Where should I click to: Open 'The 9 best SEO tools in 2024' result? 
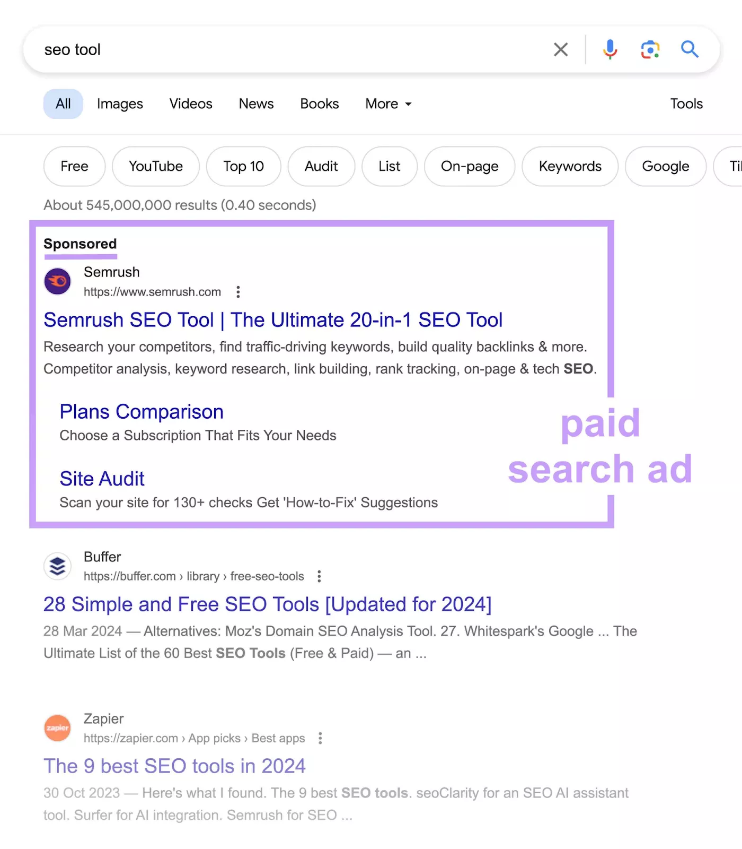(x=174, y=766)
